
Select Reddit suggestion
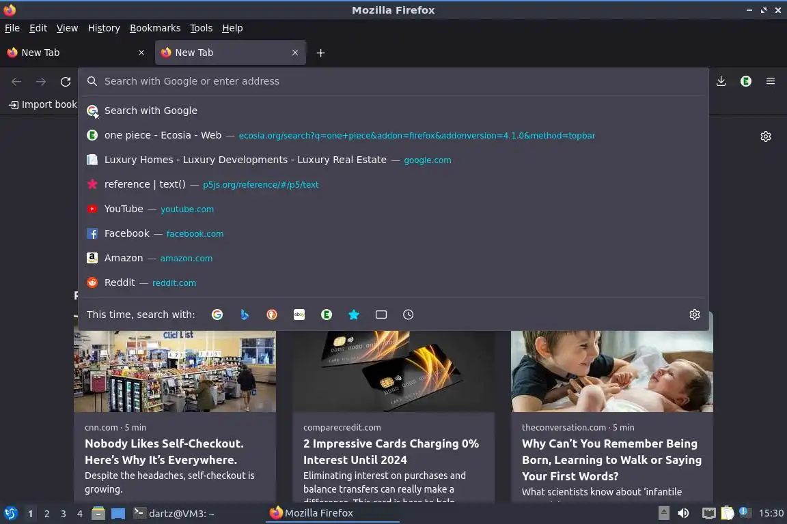click(393, 282)
